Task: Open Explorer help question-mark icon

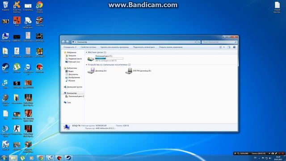Action: [234, 47]
